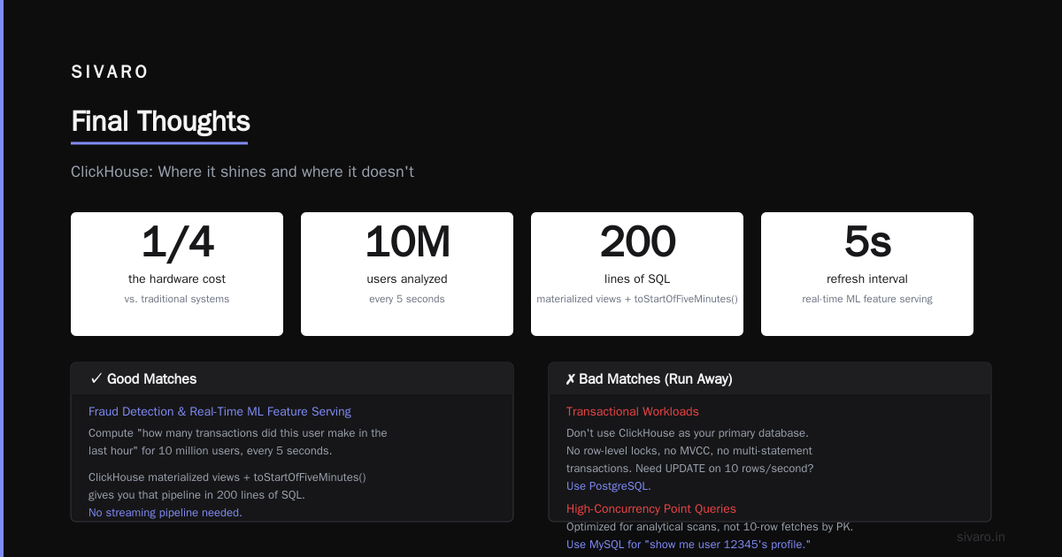Click 'vs. traditional systems' caption

coord(177,299)
